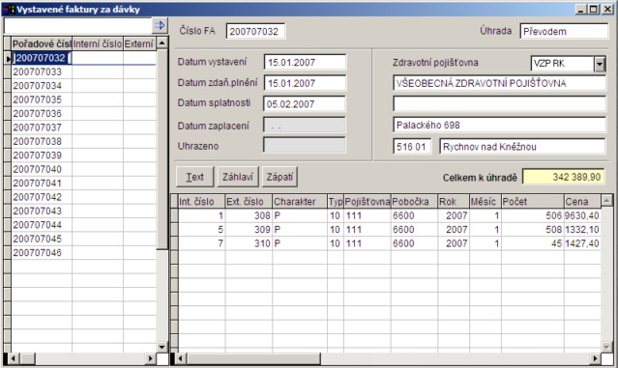Click the Text button

point(194,177)
